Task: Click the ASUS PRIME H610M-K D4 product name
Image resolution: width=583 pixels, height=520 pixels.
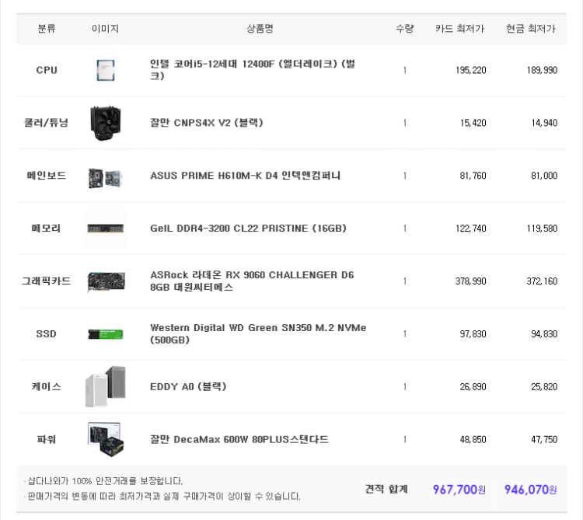Action: pyautogui.click(x=245, y=176)
